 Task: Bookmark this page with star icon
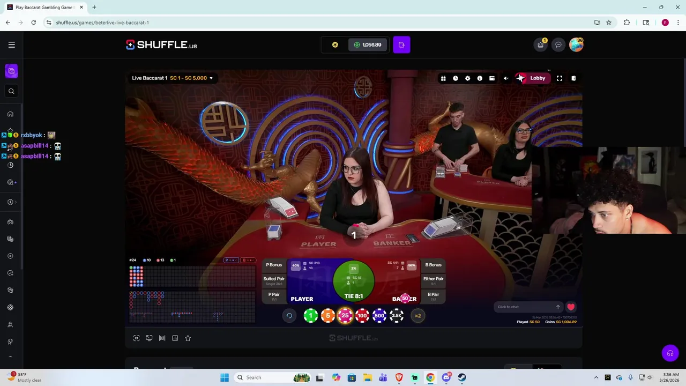609,23
